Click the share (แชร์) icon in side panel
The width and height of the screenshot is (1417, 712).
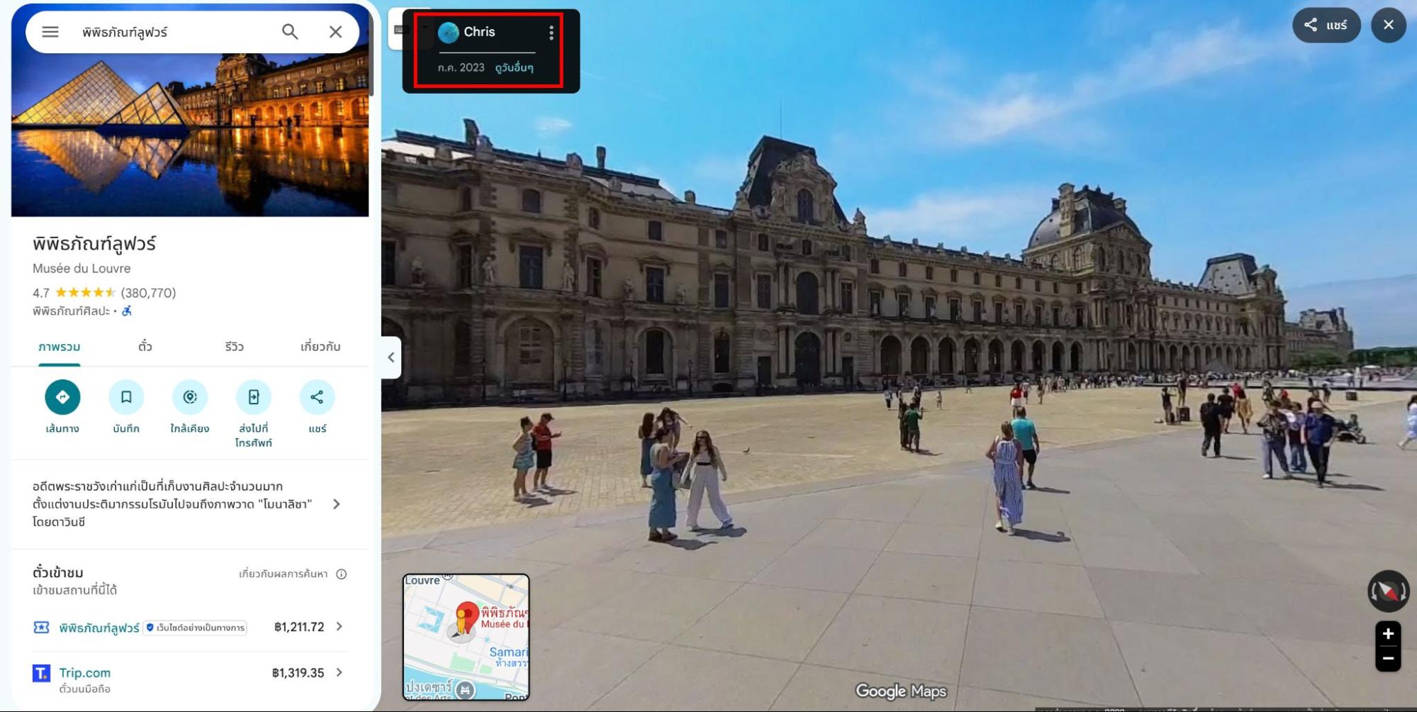point(317,397)
